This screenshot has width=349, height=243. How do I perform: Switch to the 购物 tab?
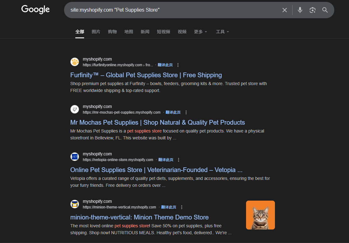(112, 32)
